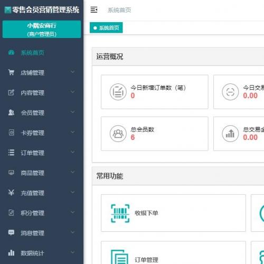This screenshot has height=264, width=264.
Task: Click the 会员管理 people icon in sidebar
Action: point(11,112)
